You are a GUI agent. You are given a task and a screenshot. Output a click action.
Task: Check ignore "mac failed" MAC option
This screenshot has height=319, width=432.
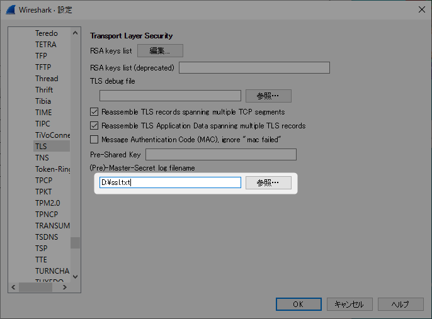coord(94,139)
